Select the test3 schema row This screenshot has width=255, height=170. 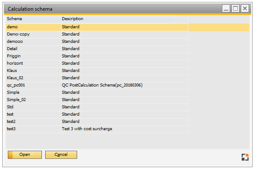97,129
